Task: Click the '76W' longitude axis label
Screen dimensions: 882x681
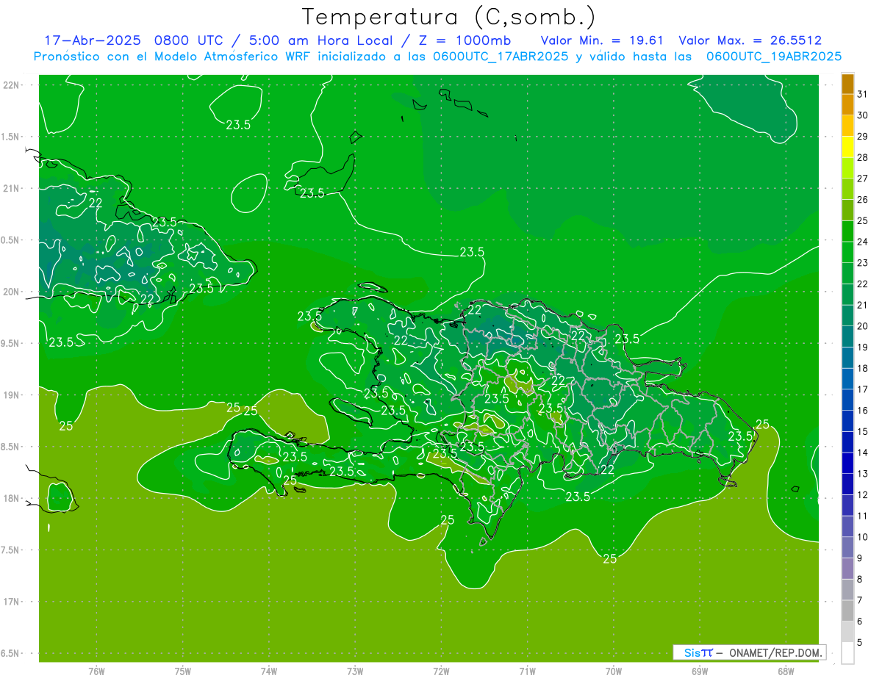Action: [x=96, y=671]
